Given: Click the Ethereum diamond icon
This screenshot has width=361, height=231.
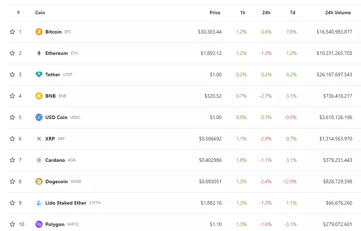Looking at the screenshot, I should tap(39, 53).
